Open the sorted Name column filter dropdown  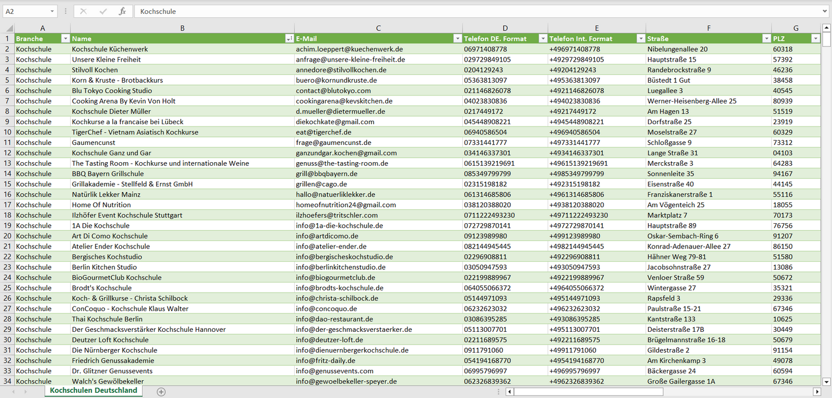point(288,39)
